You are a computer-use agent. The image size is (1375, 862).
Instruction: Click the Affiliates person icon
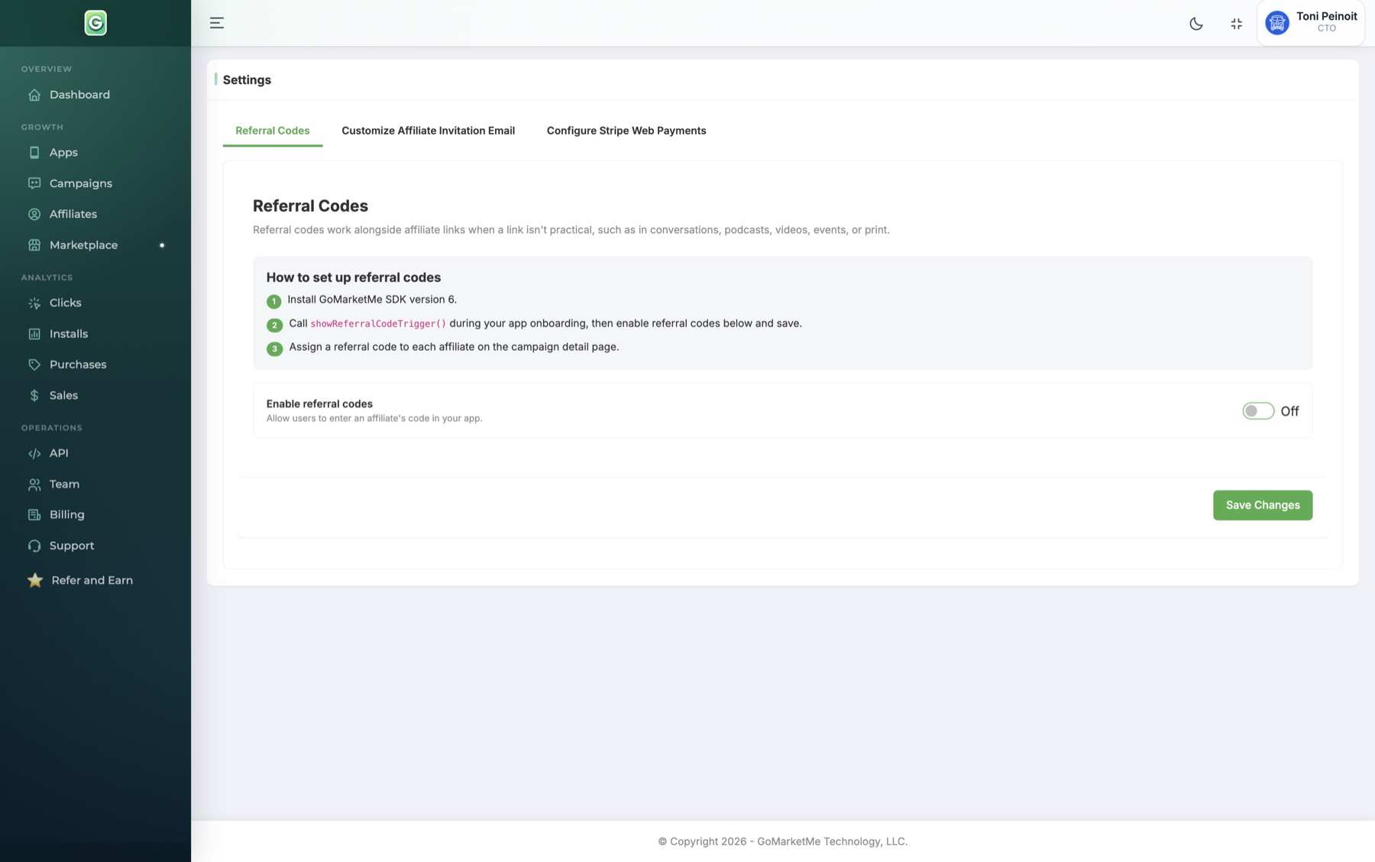[34, 214]
